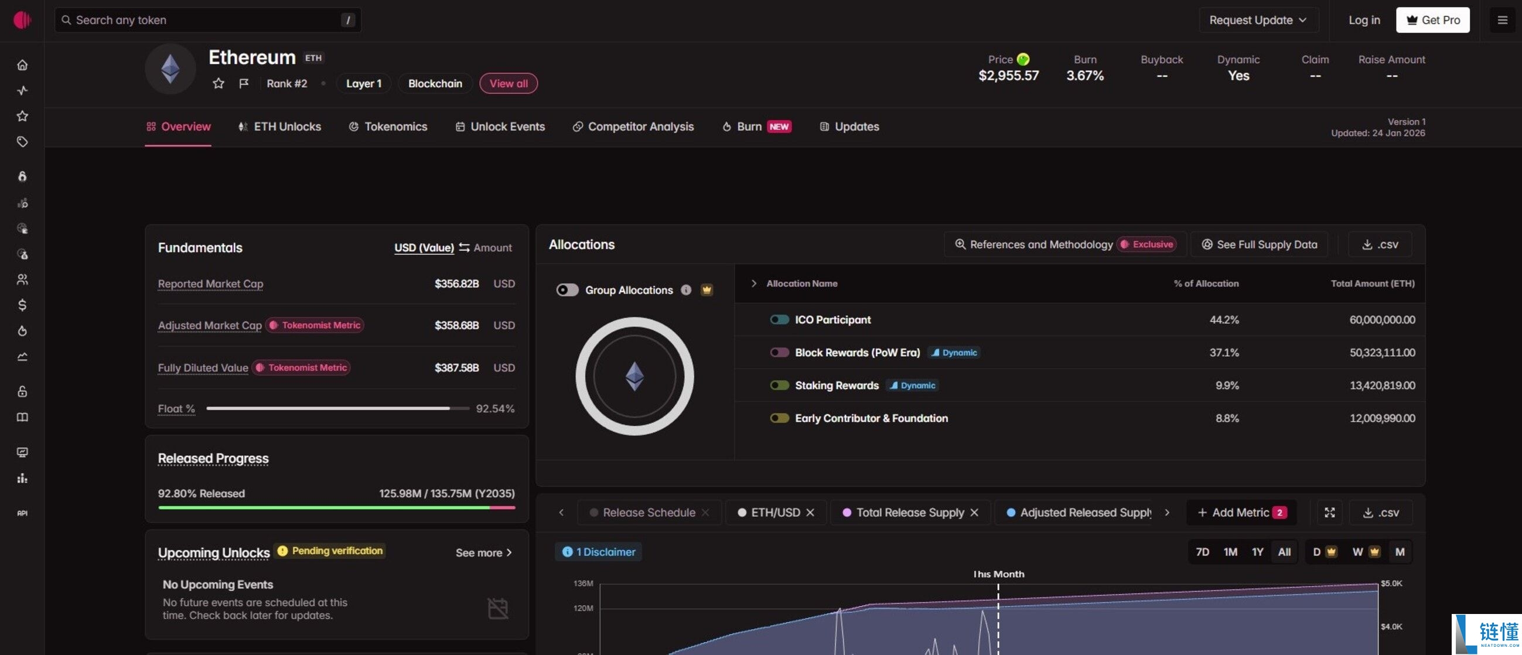Image resolution: width=1522 pixels, height=655 pixels.
Task: Click the Log in link
Action: [1364, 20]
